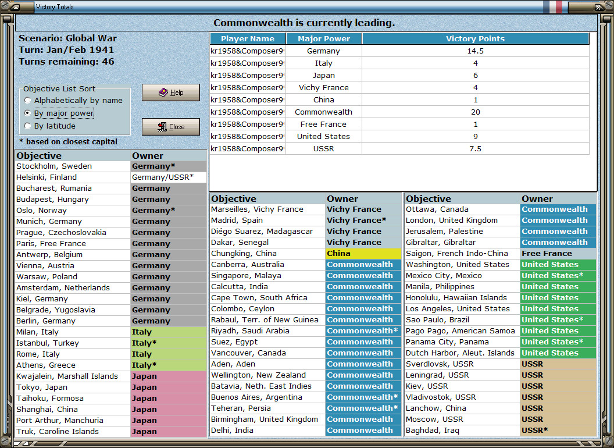
Task: Select the United States major power cell
Action: 324,136
